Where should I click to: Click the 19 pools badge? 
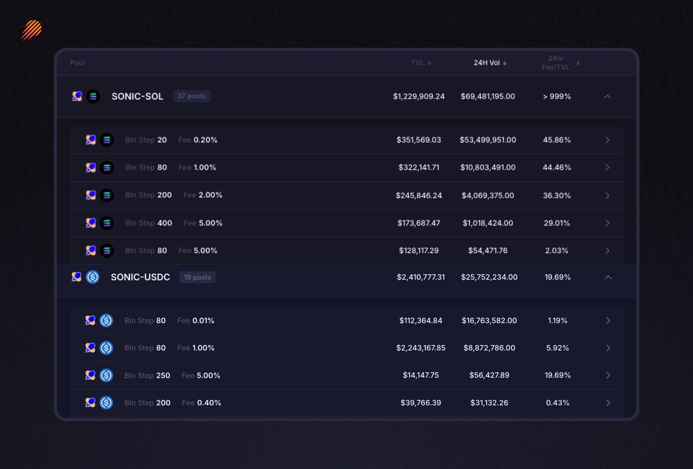point(197,277)
